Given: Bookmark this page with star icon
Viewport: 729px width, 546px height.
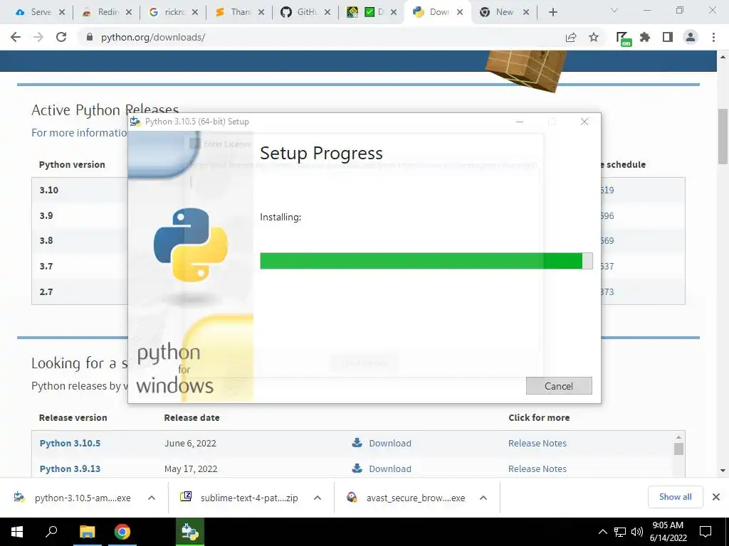Looking at the screenshot, I should tap(594, 37).
